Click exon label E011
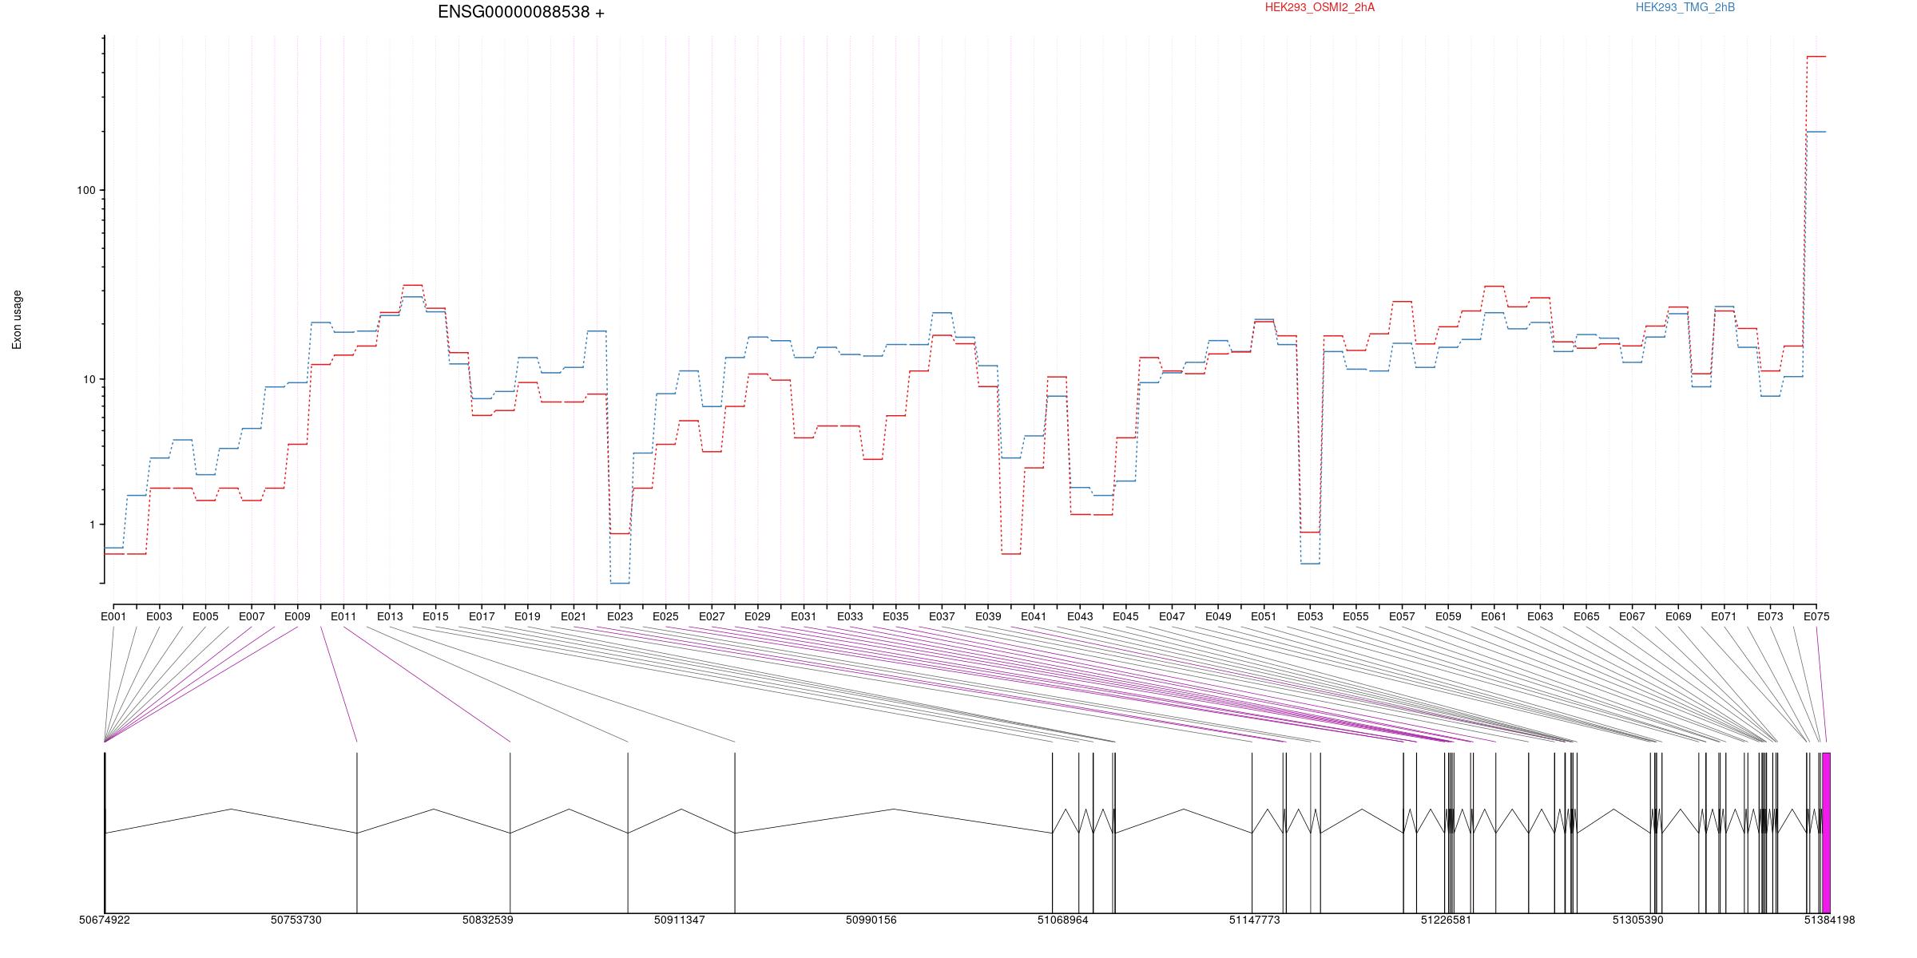This screenshot has height=958, width=1917. coord(343,616)
